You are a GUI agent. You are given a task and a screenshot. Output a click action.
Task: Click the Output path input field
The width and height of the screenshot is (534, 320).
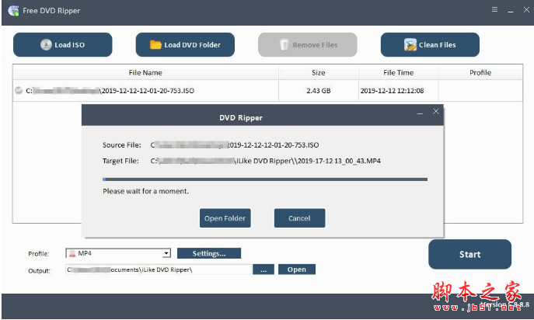pyautogui.click(x=159, y=270)
